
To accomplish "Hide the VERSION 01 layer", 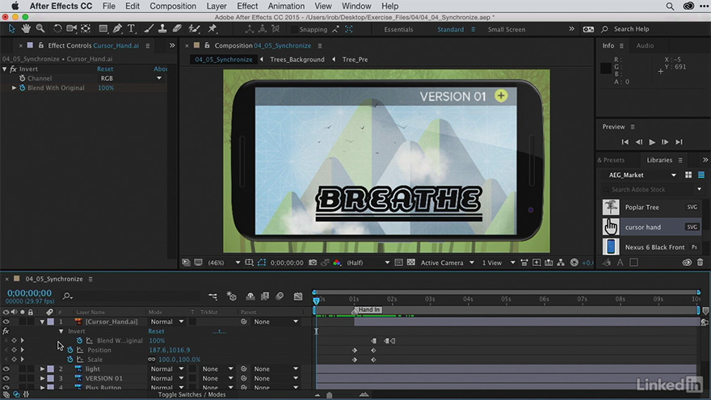I will pyautogui.click(x=6, y=378).
